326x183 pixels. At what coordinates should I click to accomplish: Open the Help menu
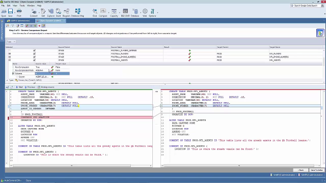pos(39,6)
